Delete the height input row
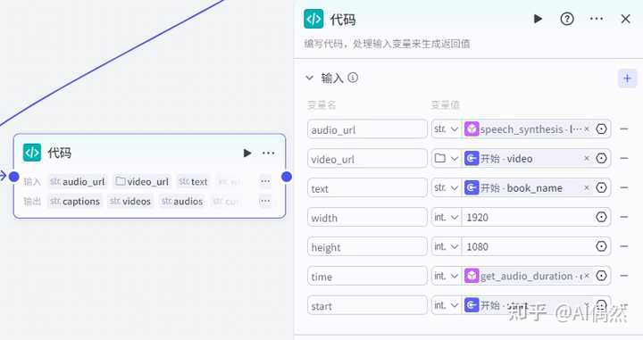The width and height of the screenshot is (643, 340). click(624, 246)
